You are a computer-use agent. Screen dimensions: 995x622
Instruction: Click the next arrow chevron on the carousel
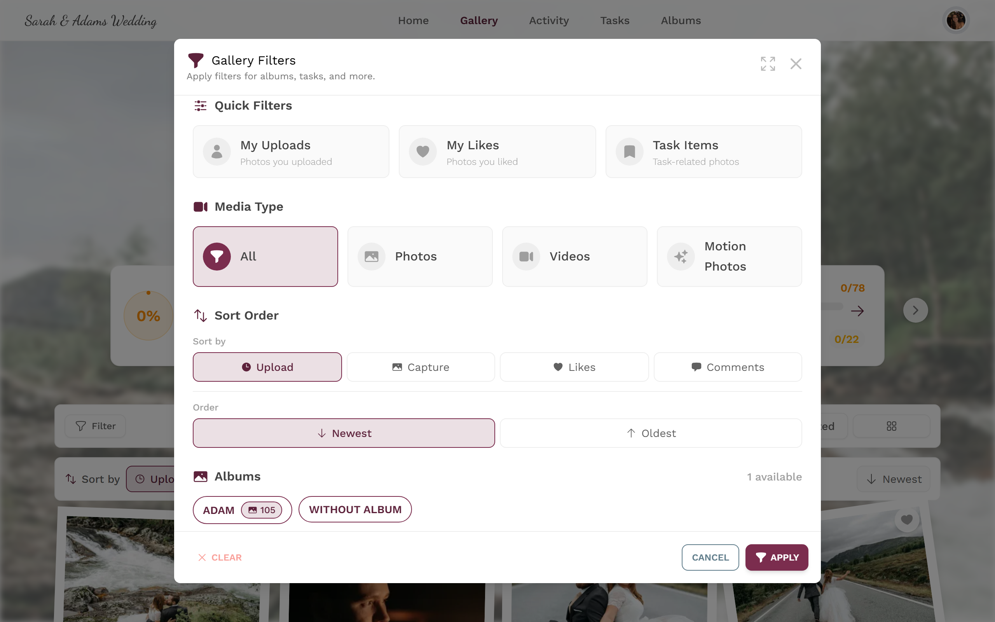point(915,310)
